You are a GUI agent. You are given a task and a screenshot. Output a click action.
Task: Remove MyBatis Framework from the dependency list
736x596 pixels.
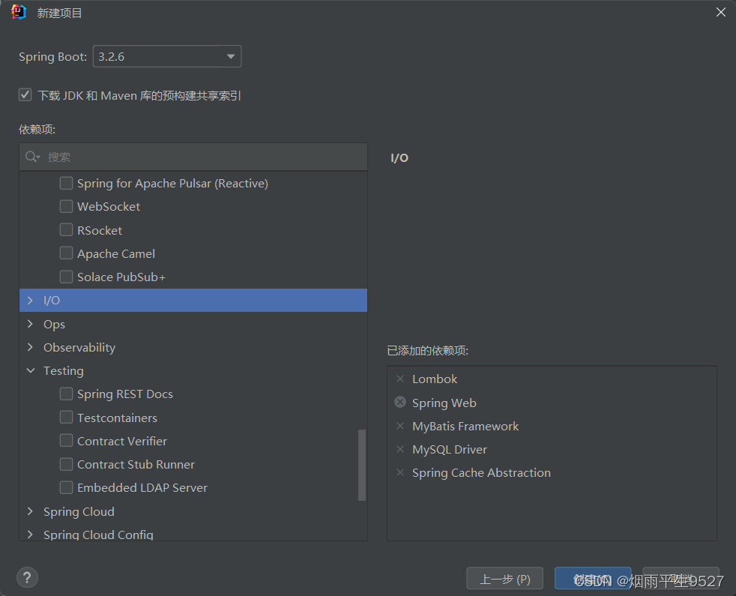click(x=399, y=426)
